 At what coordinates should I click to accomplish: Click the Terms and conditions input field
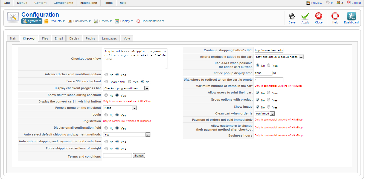point(118,156)
